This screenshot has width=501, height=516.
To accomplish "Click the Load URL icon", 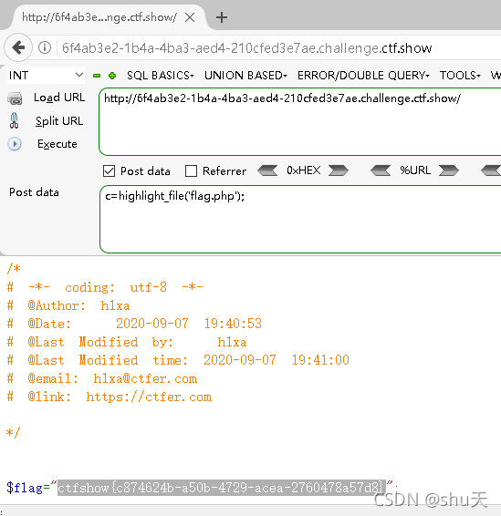I will tap(15, 98).
